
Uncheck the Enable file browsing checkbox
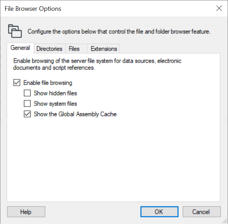(x=17, y=83)
